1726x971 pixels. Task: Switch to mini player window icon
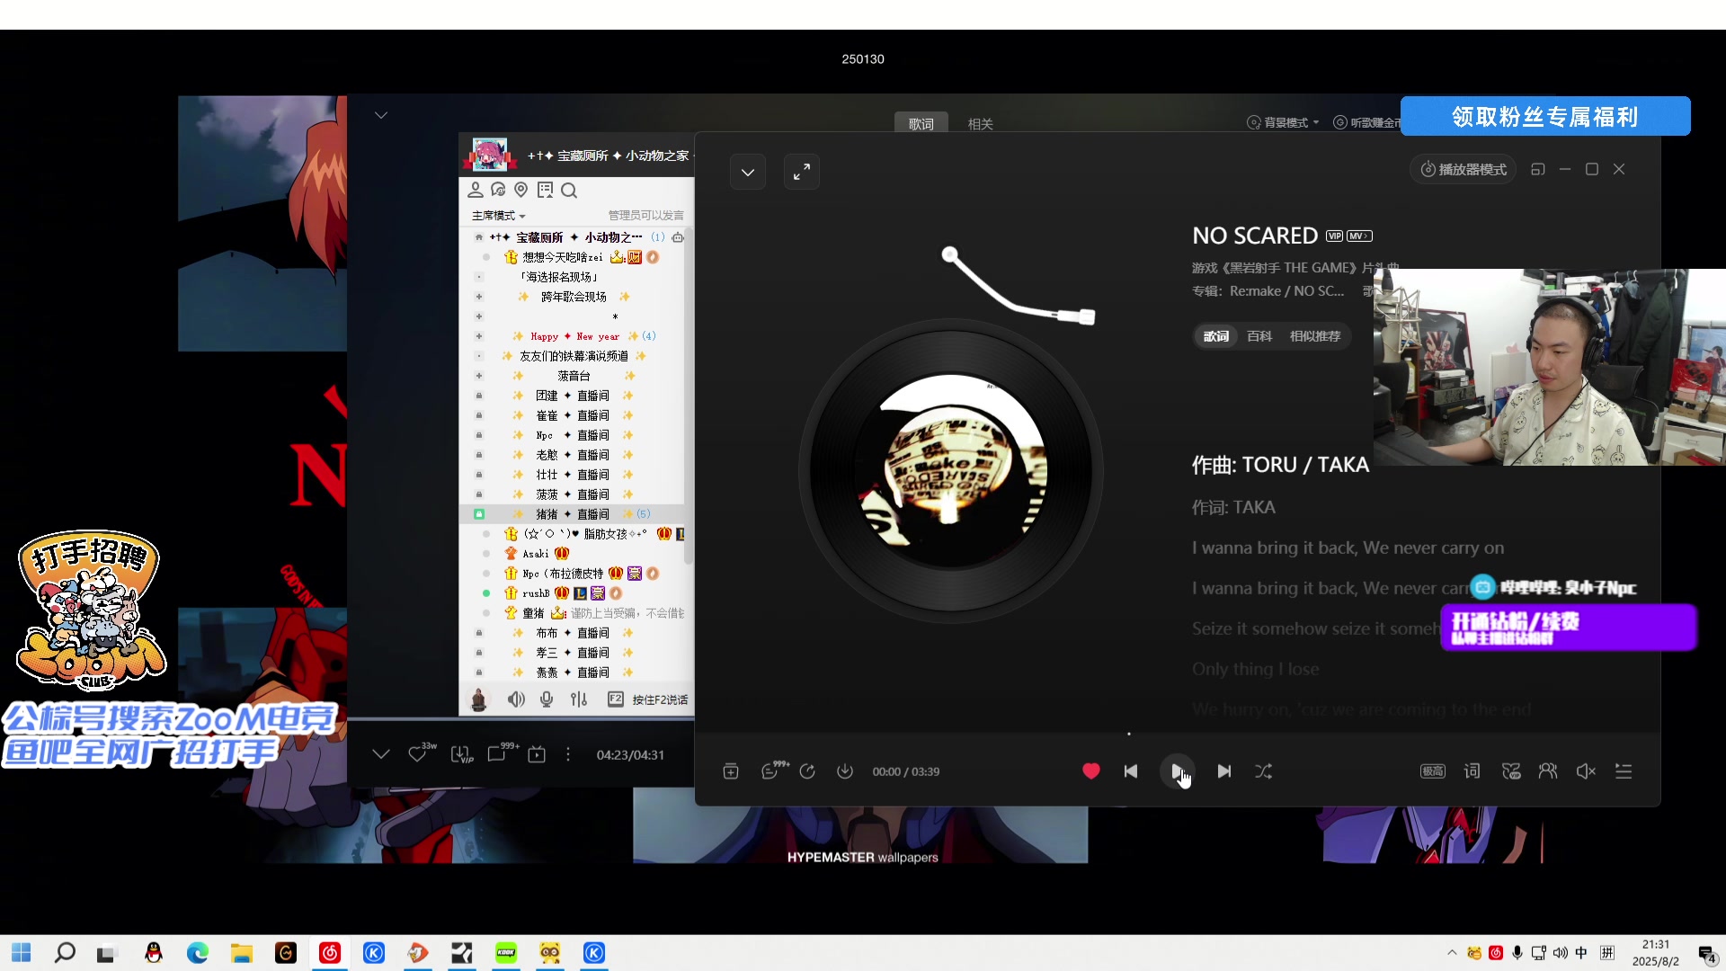tap(1538, 169)
